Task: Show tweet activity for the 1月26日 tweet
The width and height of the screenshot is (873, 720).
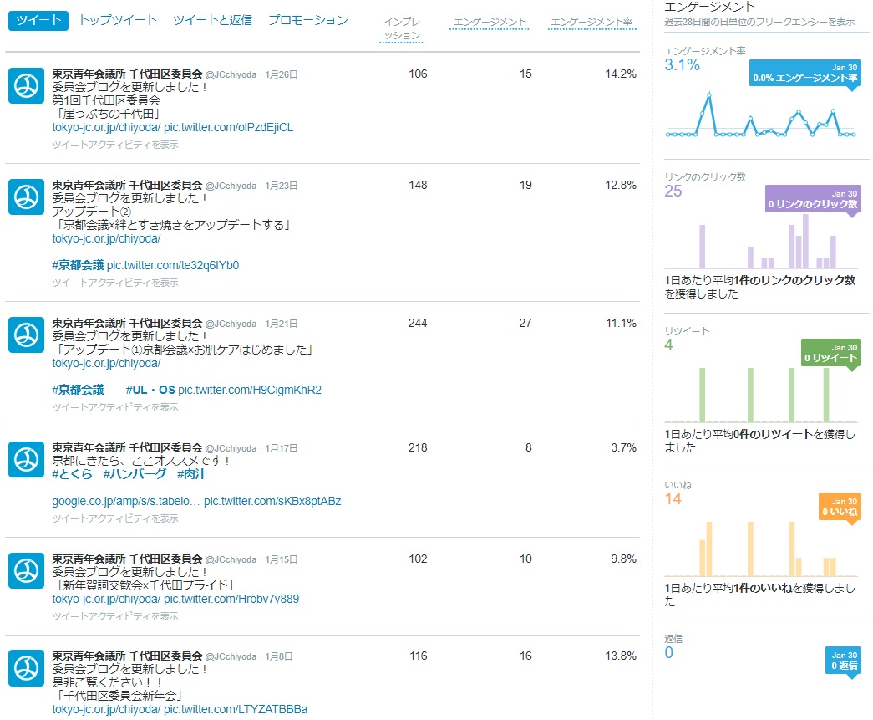Action: (115, 145)
